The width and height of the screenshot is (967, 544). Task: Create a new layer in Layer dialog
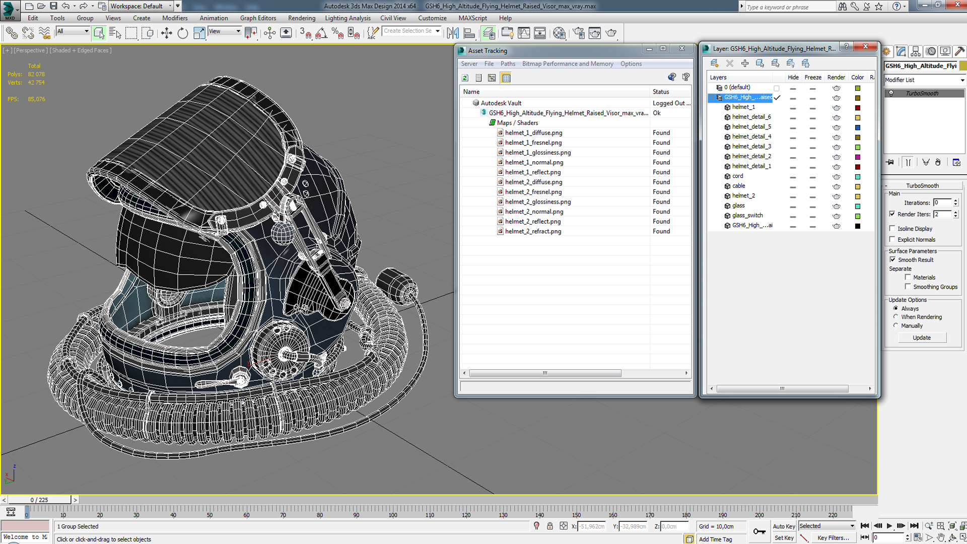click(714, 63)
